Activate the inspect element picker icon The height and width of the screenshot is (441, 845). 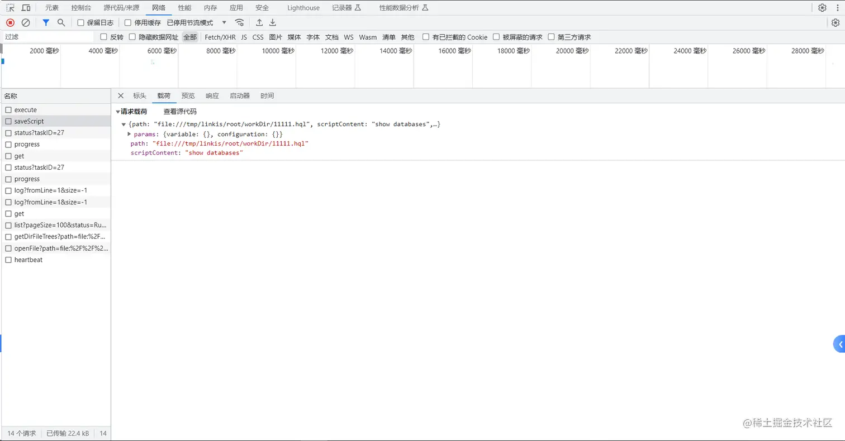click(x=10, y=8)
